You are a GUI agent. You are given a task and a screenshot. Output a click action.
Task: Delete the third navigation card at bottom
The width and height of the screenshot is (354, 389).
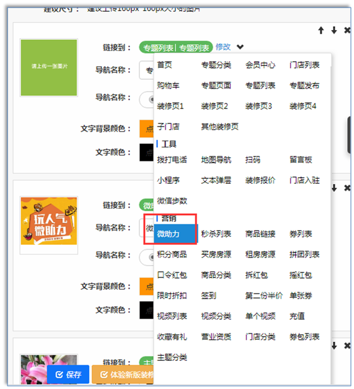[347, 345]
